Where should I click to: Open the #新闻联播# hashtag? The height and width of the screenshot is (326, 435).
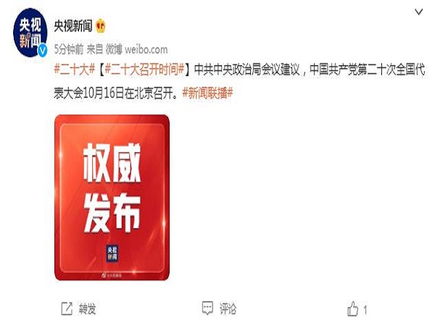tap(208, 93)
